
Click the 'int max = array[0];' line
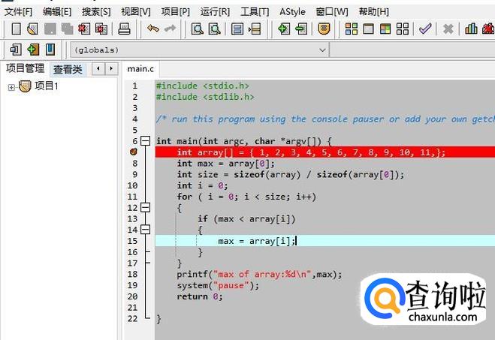pos(226,164)
